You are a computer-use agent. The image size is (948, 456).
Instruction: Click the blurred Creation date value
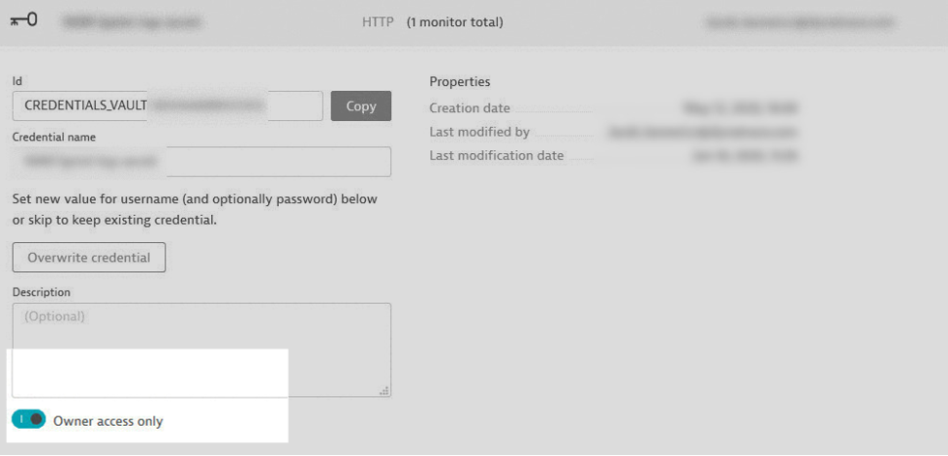(741, 108)
